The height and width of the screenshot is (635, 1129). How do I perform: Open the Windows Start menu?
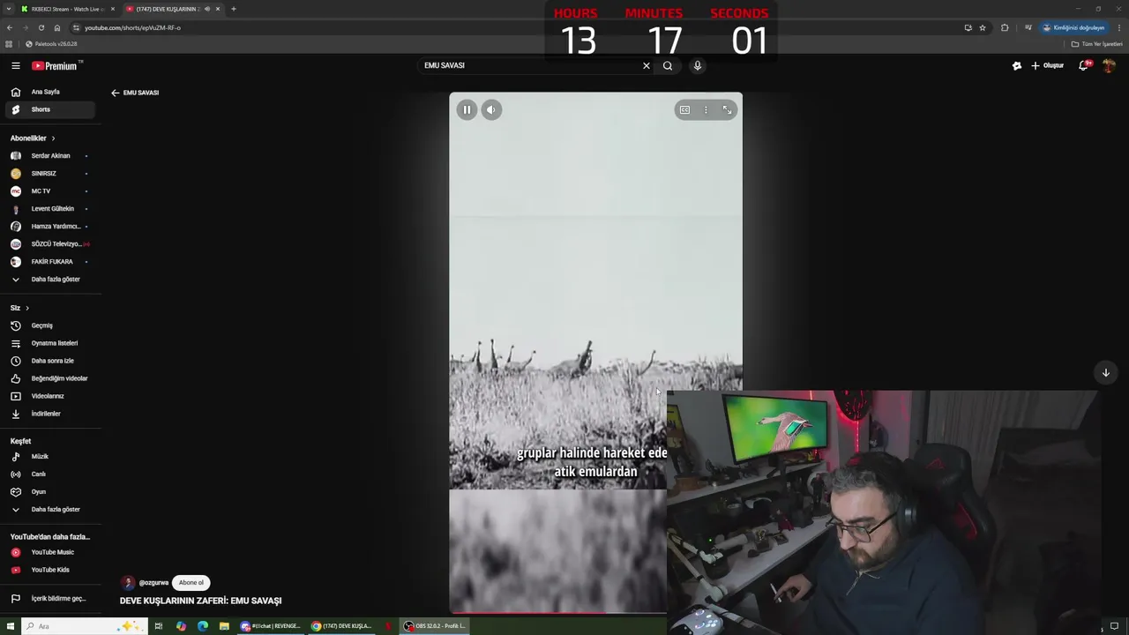[x=11, y=626]
